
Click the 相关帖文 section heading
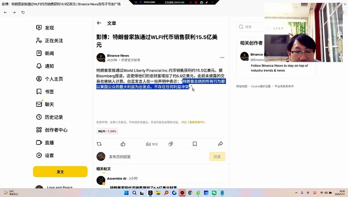(103, 169)
